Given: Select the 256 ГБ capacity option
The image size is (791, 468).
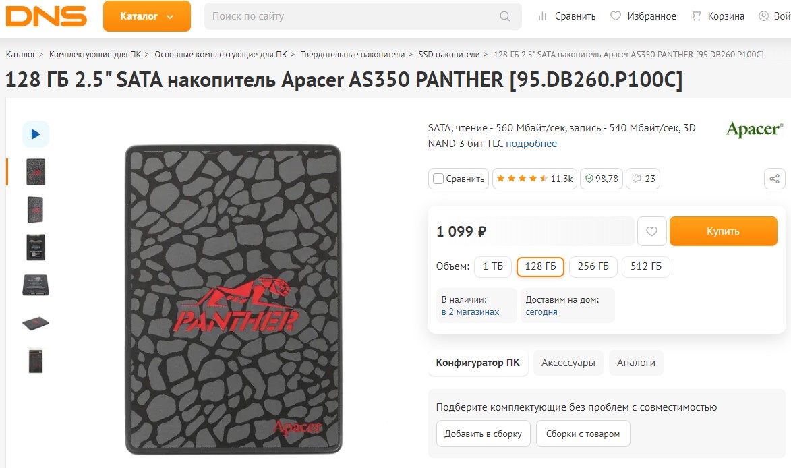Looking at the screenshot, I should click(x=593, y=266).
